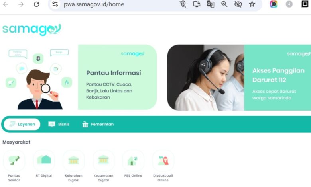311x187 pixels.
Task: Open the Kecamatan Digital icon
Action: [103, 160]
